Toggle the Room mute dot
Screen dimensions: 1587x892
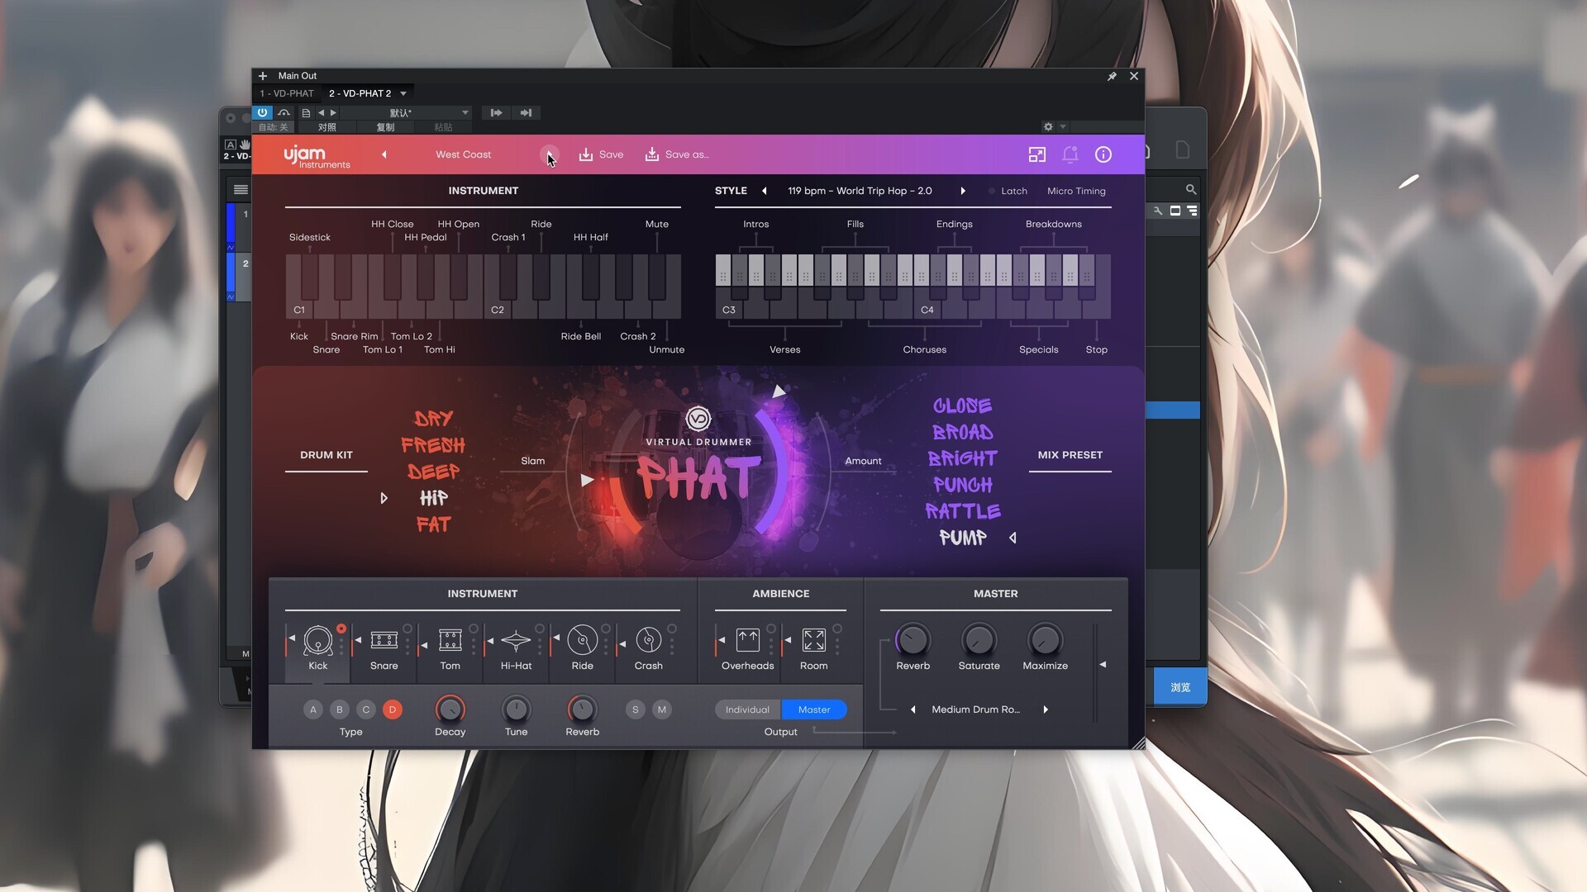pyautogui.click(x=837, y=629)
